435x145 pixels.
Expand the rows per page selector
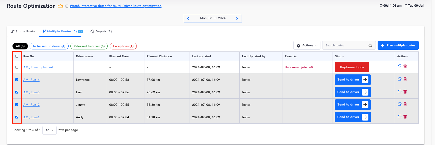pos(49,130)
